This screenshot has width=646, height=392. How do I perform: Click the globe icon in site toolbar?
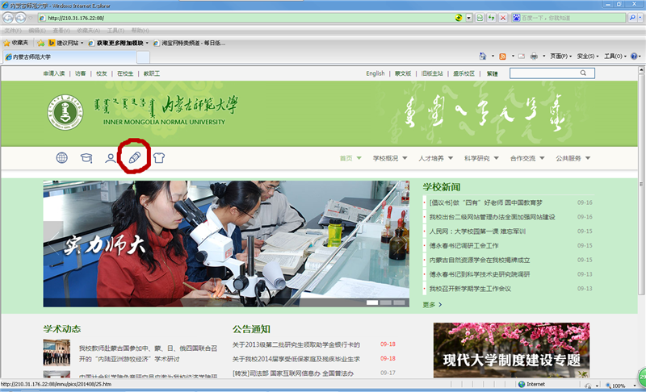click(62, 158)
